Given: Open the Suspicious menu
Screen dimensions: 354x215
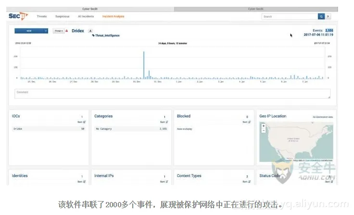Looking at the screenshot, I should tap(63, 16).
